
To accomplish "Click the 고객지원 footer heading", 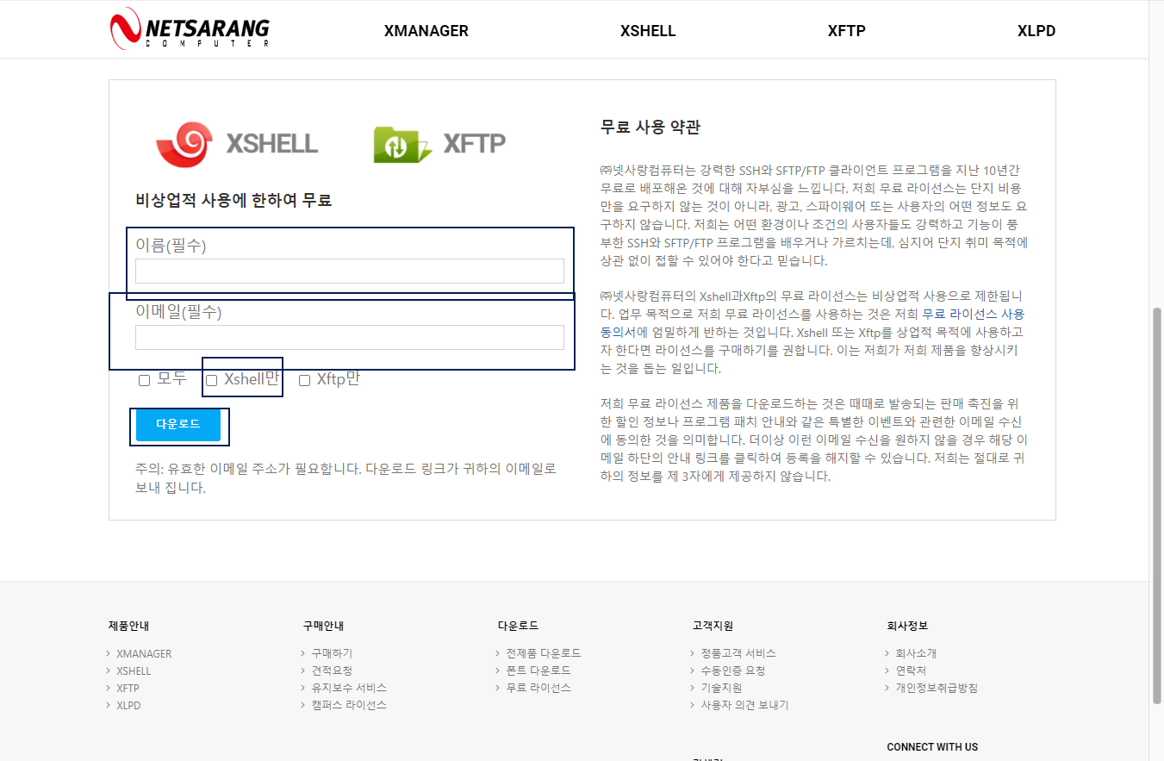I will [x=713, y=626].
